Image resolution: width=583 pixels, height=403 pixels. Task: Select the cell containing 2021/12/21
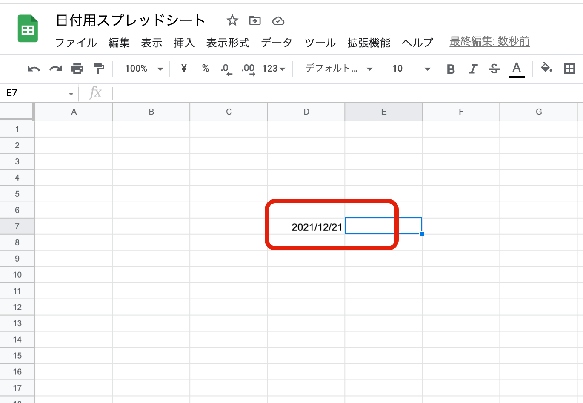306,226
